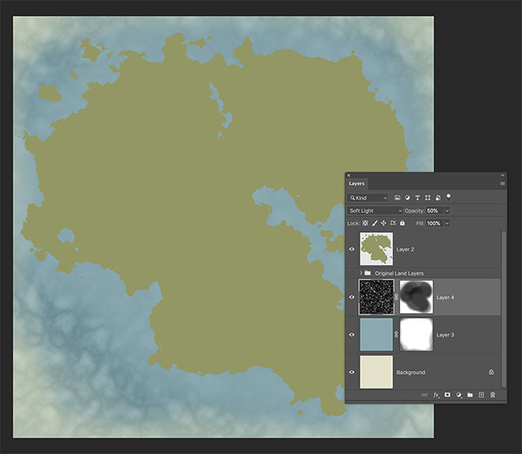Screen dimensions: 522x454
Task: Click the Layer 3 name label
Action: tap(445, 334)
